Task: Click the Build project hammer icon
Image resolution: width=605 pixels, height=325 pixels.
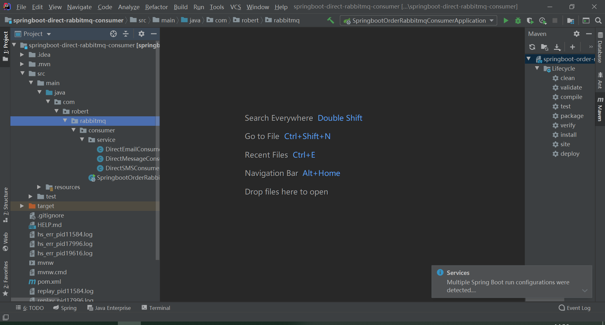Action: pyautogui.click(x=331, y=20)
